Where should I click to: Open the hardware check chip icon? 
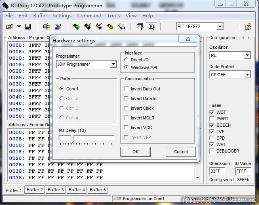pos(46,27)
